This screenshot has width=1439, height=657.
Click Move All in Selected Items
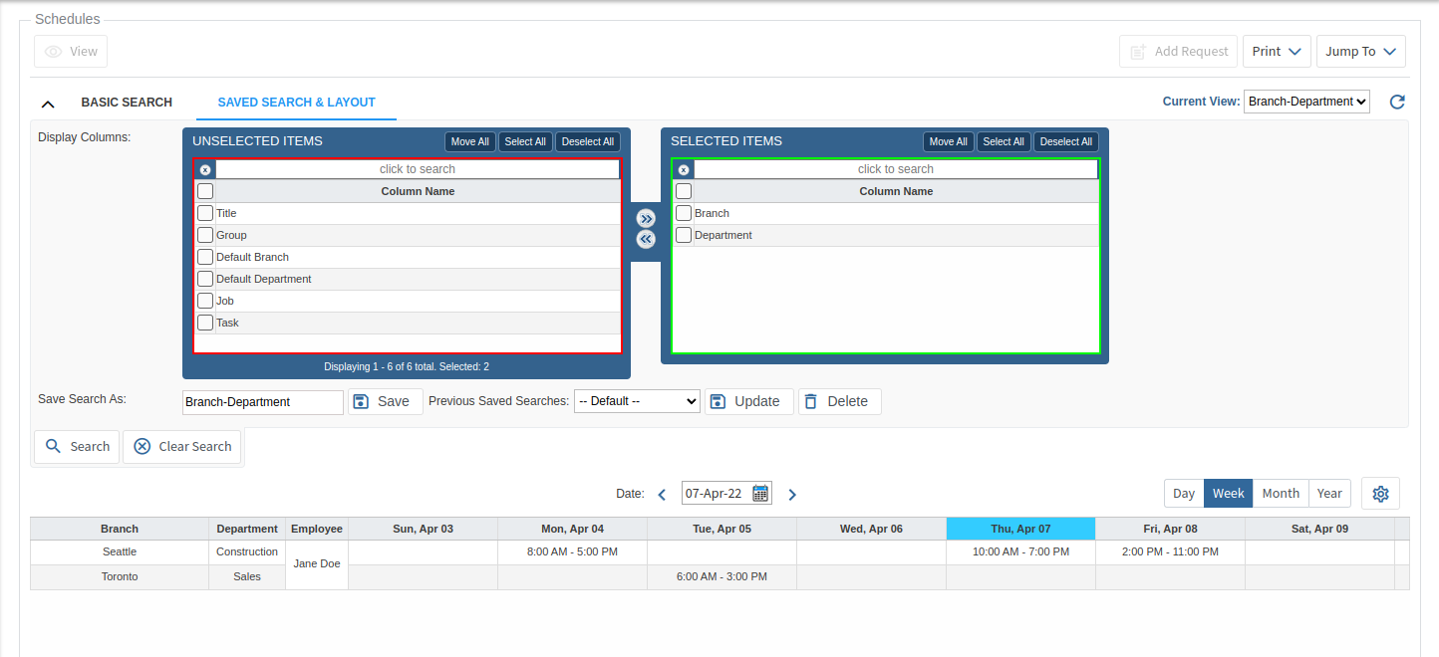(949, 141)
